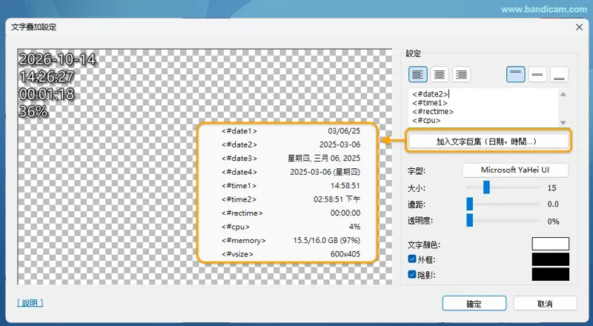
Task: Close the 文字叠加設定 dialog
Action: point(579,27)
